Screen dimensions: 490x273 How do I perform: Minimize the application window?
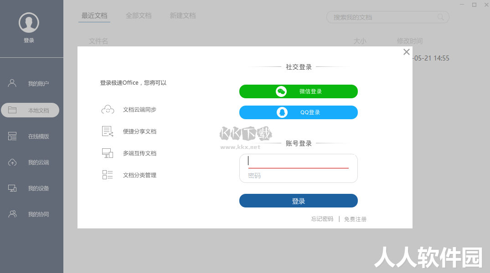pyautogui.click(x=462, y=5)
